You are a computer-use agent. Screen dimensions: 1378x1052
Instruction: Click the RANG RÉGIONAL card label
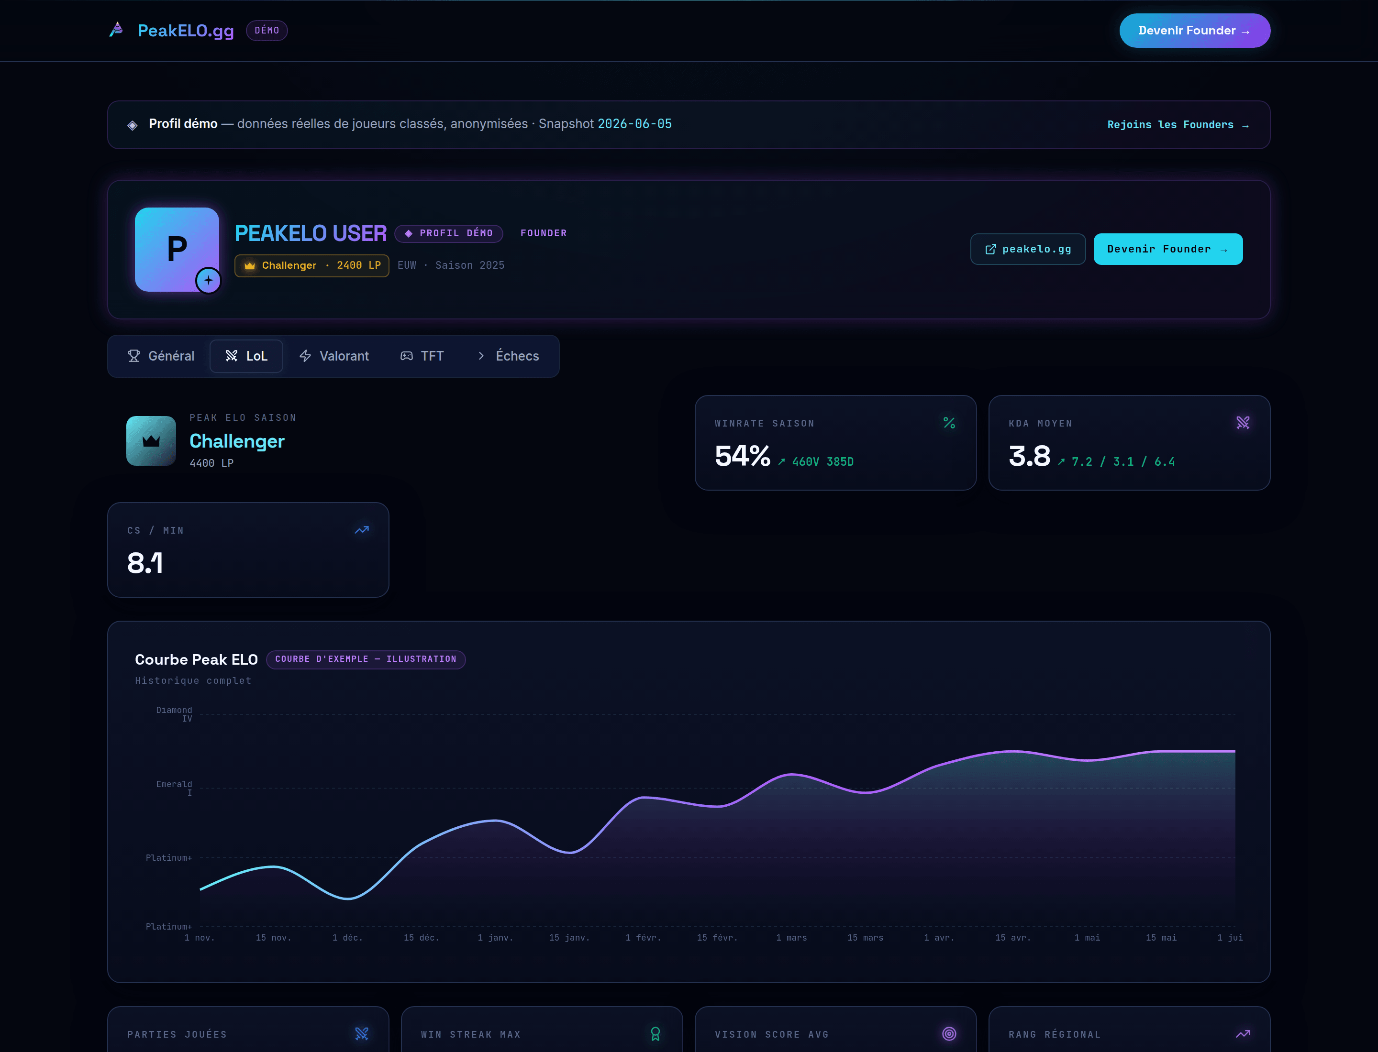click(x=1055, y=1035)
